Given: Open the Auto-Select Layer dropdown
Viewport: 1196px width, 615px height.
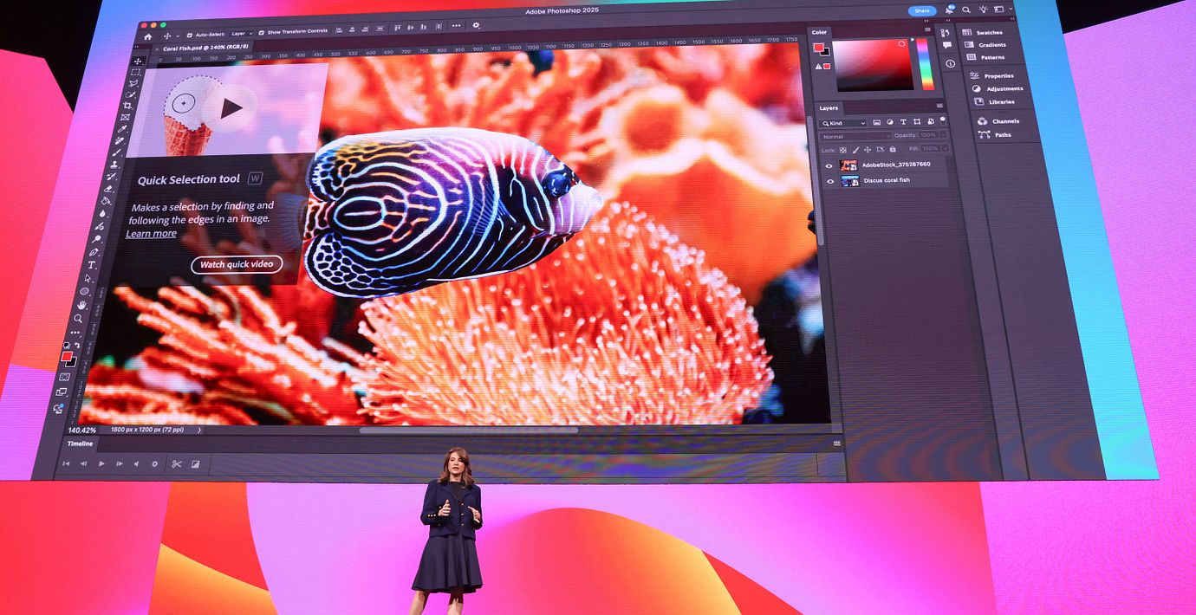Looking at the screenshot, I should [x=240, y=34].
